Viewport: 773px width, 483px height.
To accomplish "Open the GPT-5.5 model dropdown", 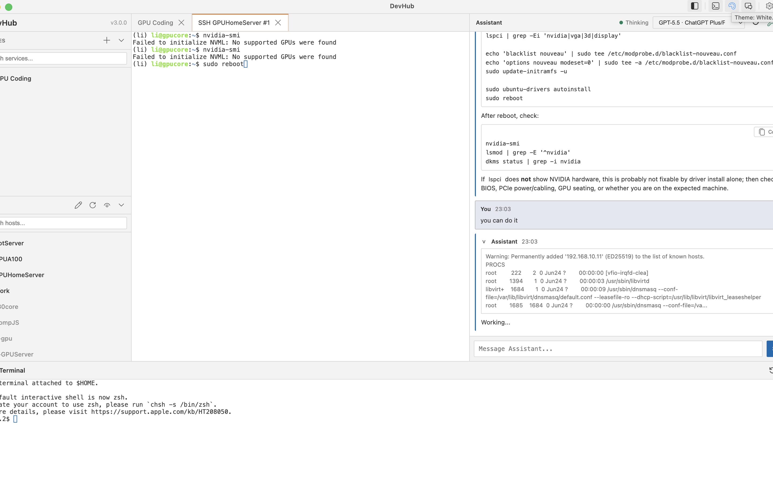I will [x=699, y=23].
